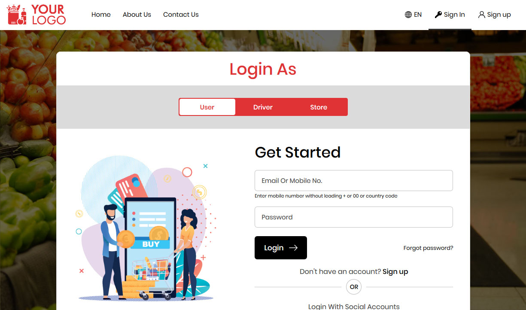This screenshot has height=310, width=526.
Task: Click Sign up link below Login
Action: pos(395,272)
